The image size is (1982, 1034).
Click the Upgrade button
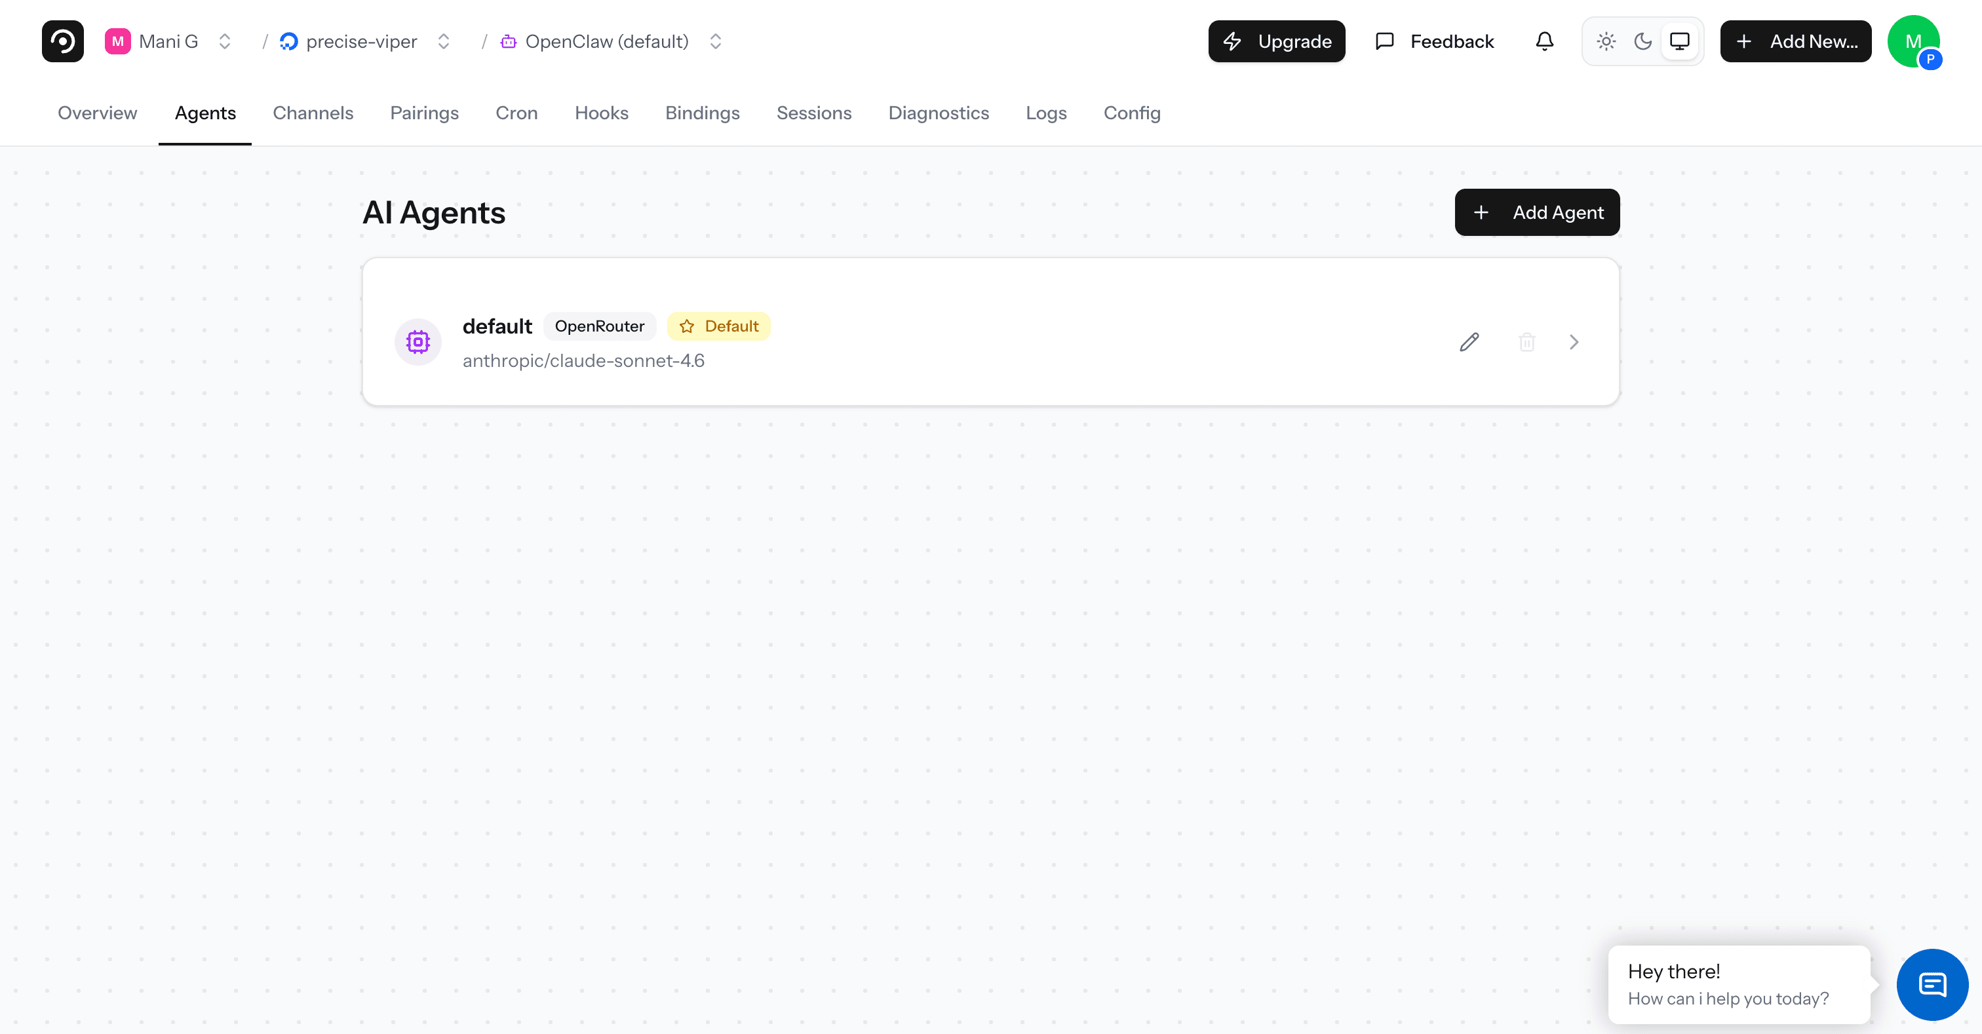[x=1275, y=41]
